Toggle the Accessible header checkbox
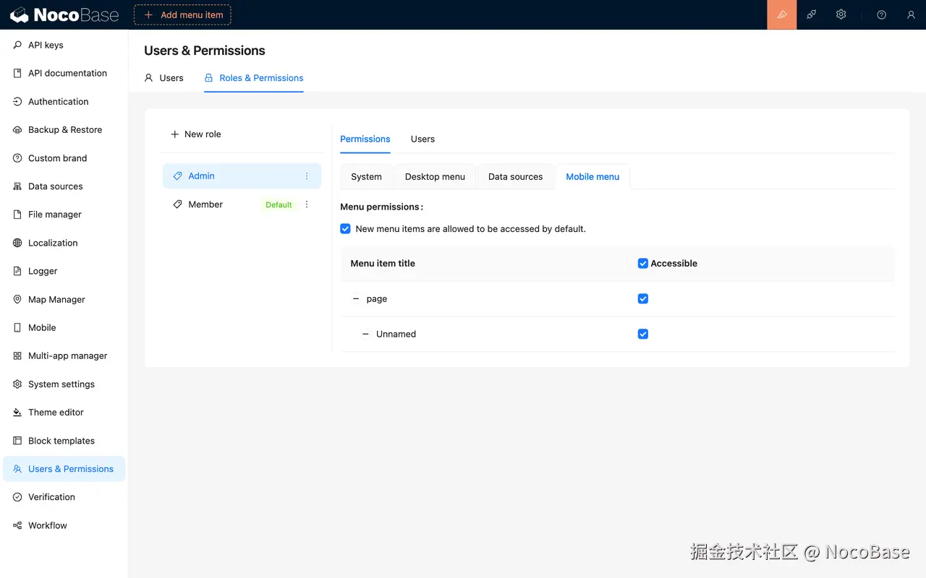Viewport: 926px width, 578px height. 642,263
